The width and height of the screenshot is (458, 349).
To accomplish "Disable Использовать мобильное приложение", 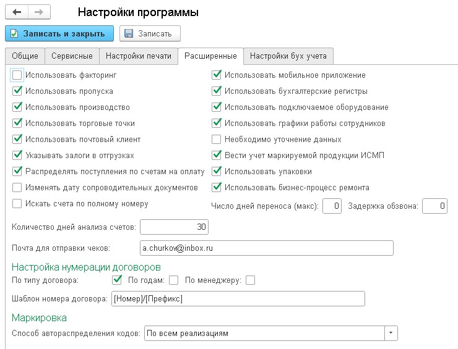I will 217,75.
